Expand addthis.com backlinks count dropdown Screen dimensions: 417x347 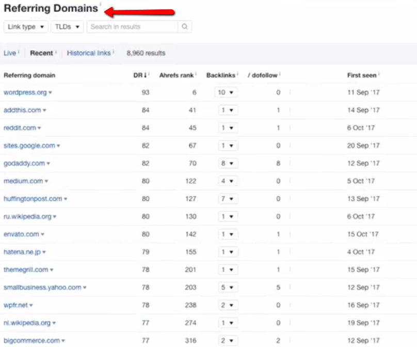pyautogui.click(x=228, y=110)
